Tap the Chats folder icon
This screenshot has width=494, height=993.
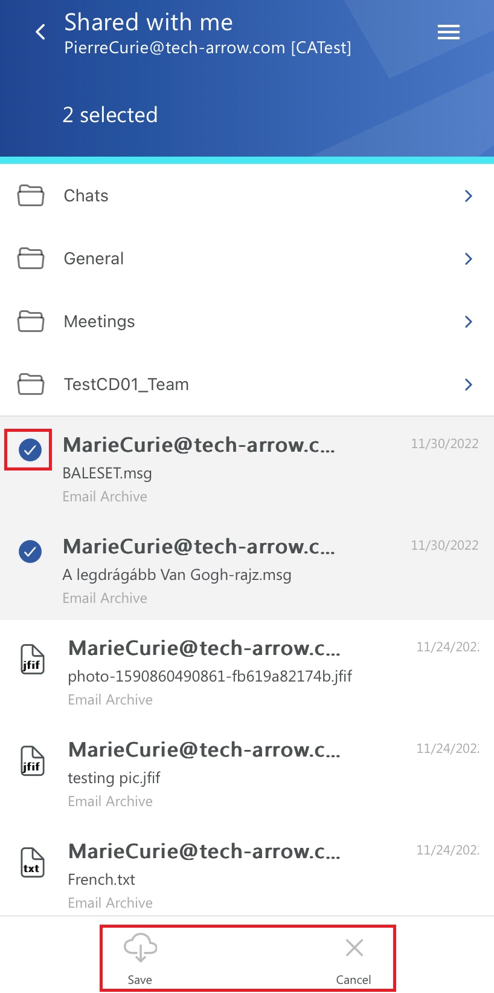pos(31,196)
